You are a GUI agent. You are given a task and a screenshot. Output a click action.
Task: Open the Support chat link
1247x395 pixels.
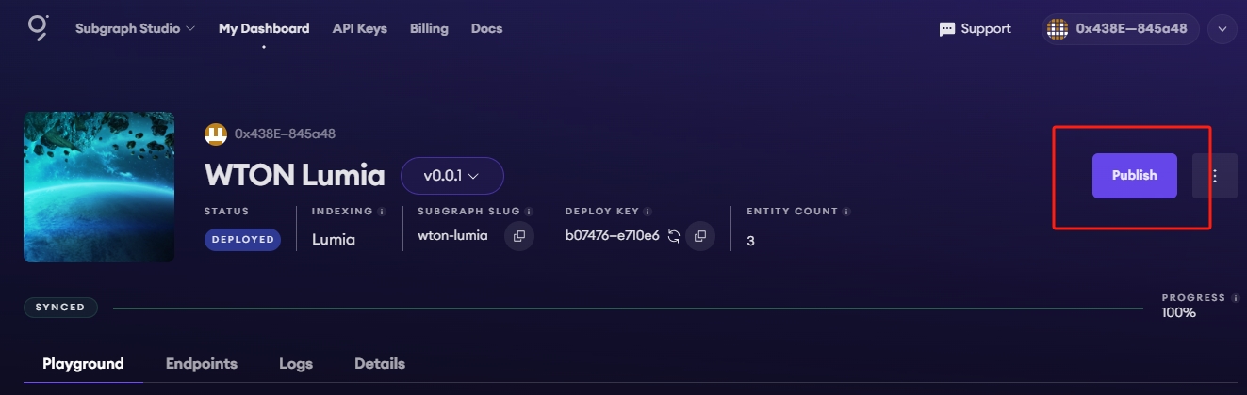[976, 29]
